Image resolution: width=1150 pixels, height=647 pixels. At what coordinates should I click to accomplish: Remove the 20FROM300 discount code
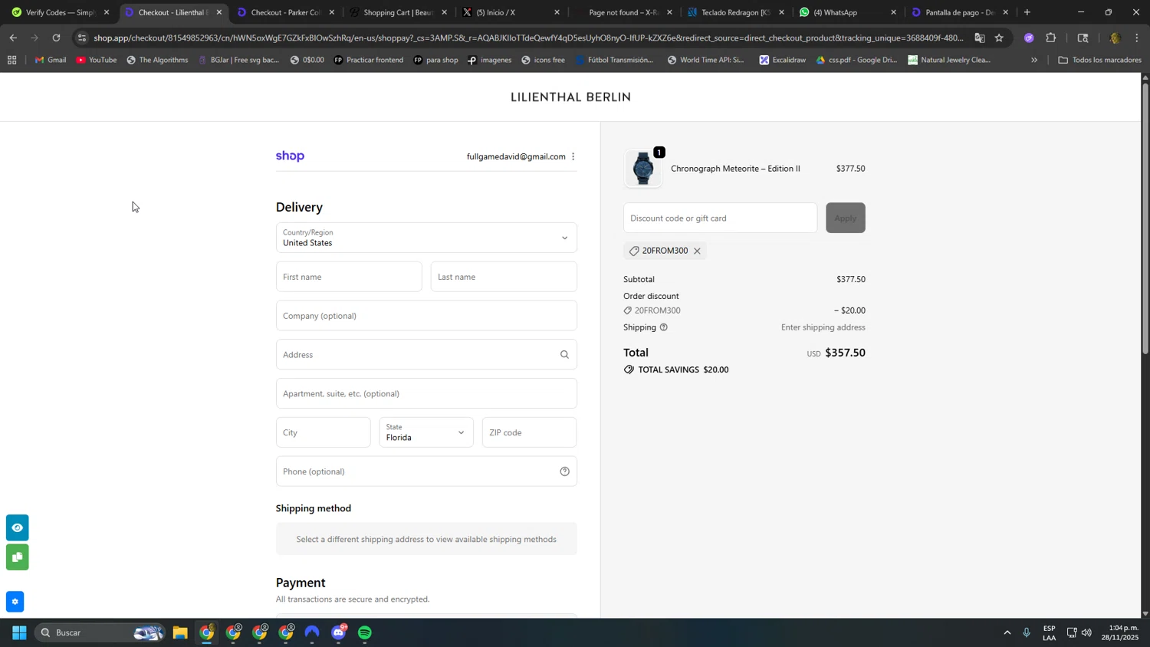point(697,251)
